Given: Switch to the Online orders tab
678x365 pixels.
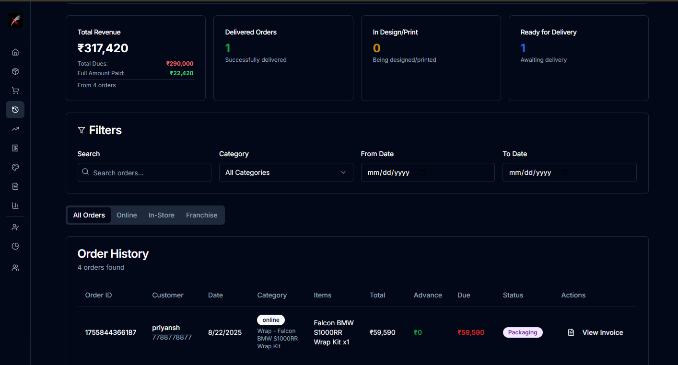Looking at the screenshot, I should [x=126, y=215].
